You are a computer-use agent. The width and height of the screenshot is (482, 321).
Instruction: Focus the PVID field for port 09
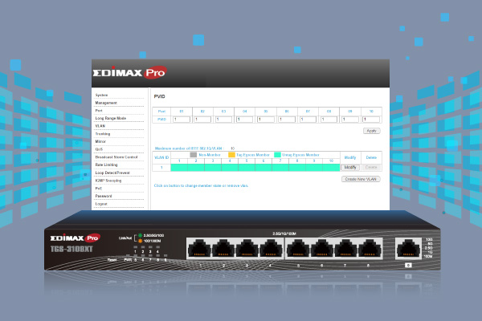[x=349, y=120]
